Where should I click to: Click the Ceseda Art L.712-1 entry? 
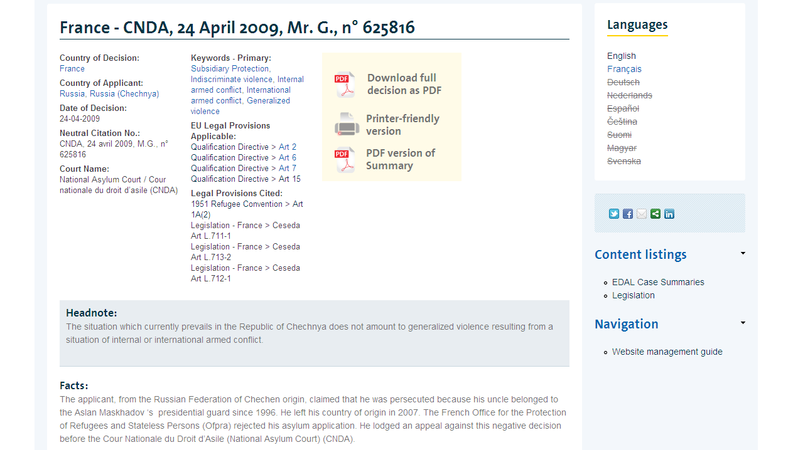point(245,273)
